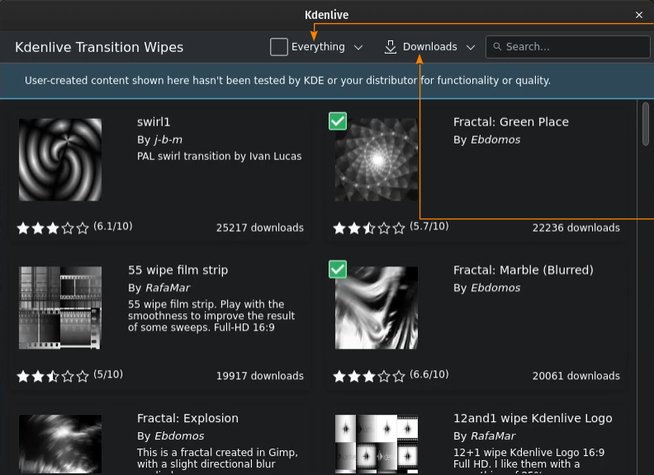The image size is (654, 475).
Task: Click the 25217 downloads count
Action: coord(260,228)
